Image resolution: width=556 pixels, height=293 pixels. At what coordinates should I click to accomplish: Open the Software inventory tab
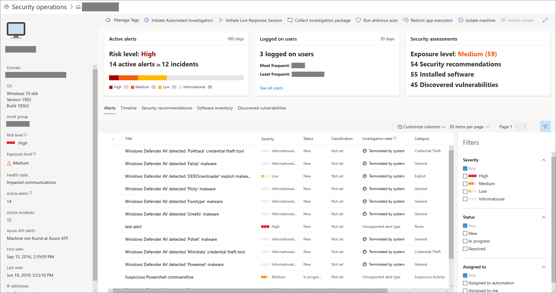point(215,108)
